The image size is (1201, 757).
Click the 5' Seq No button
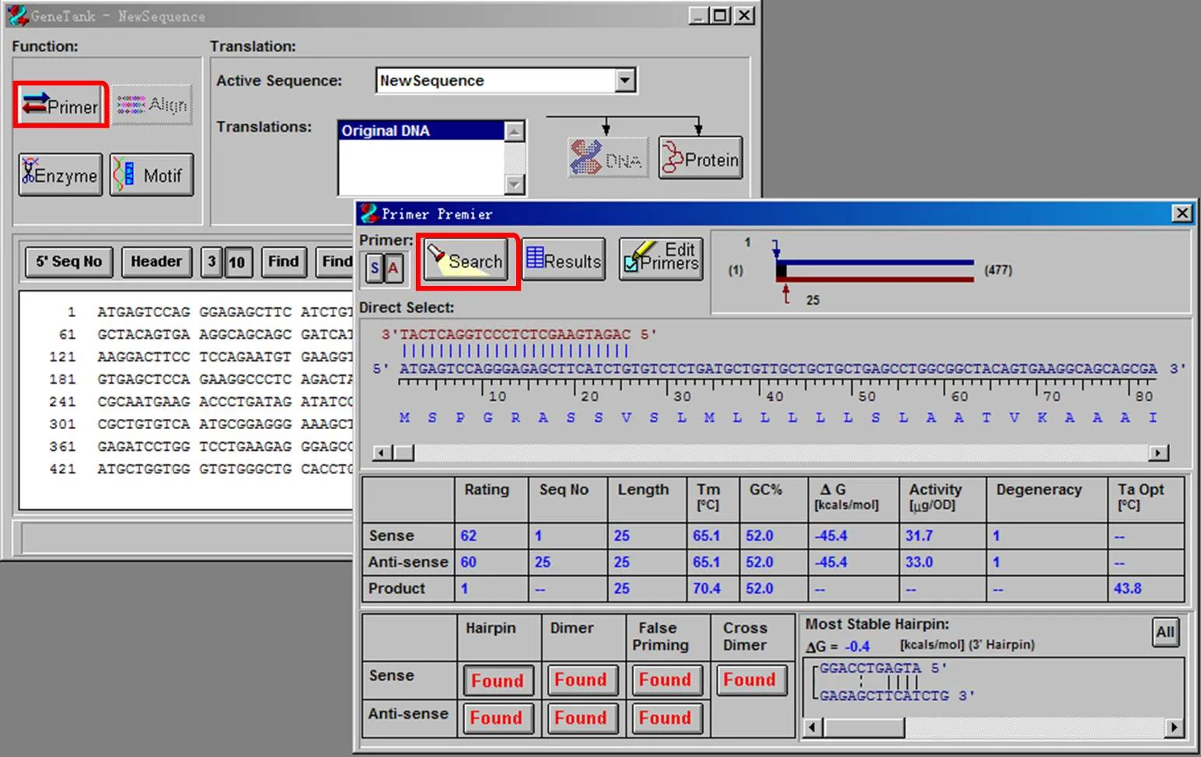click(68, 262)
